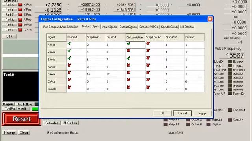This screenshot has height=141, width=252.
Task: Click red LED next to Ref A
Action: [20, 20]
